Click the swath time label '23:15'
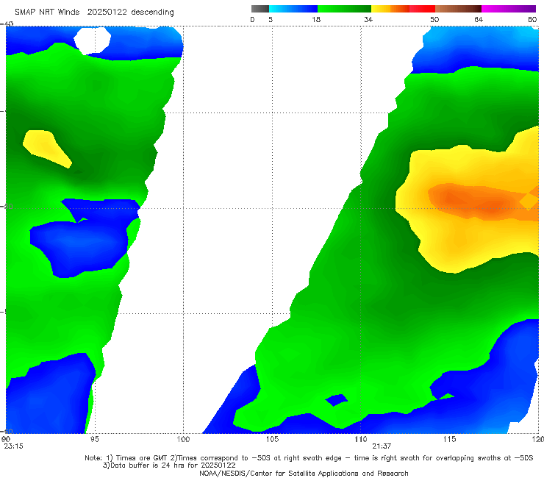Image resolution: width=544 pixels, height=478 pixels. 13,446
